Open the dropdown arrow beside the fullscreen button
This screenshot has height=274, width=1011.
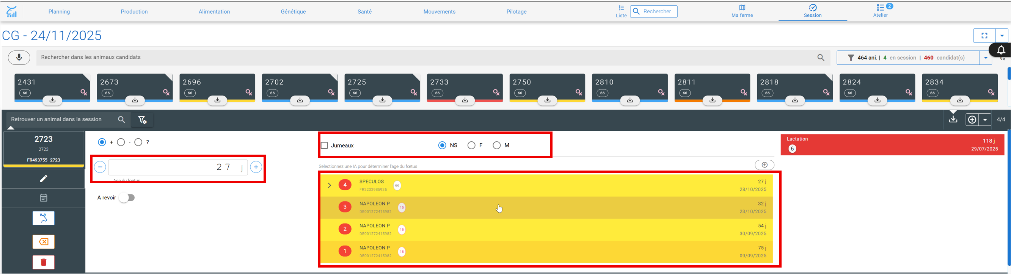[1002, 36]
